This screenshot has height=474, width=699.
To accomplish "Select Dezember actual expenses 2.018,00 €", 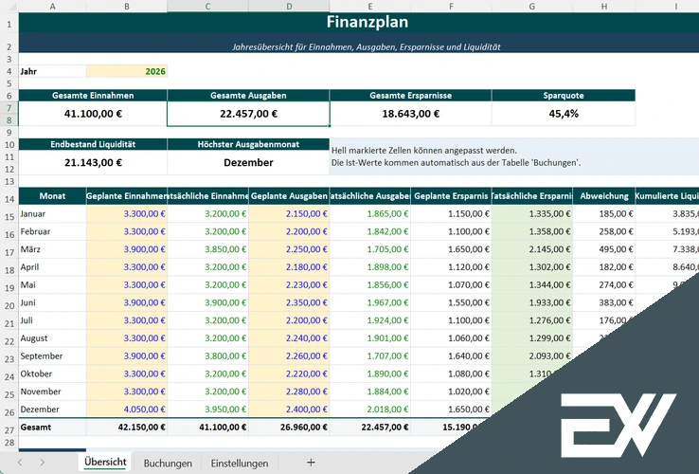I will click(370, 410).
